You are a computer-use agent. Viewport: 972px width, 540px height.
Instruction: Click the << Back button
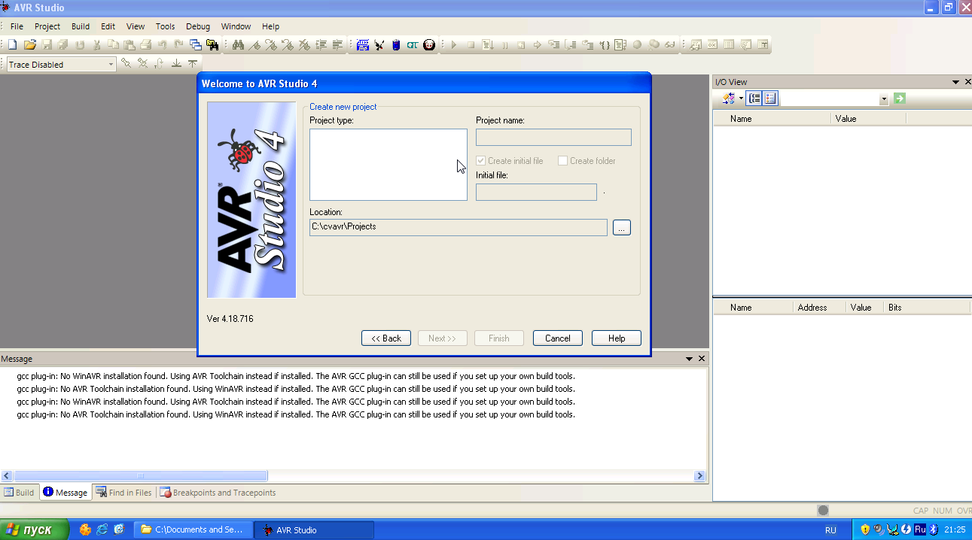pos(386,338)
